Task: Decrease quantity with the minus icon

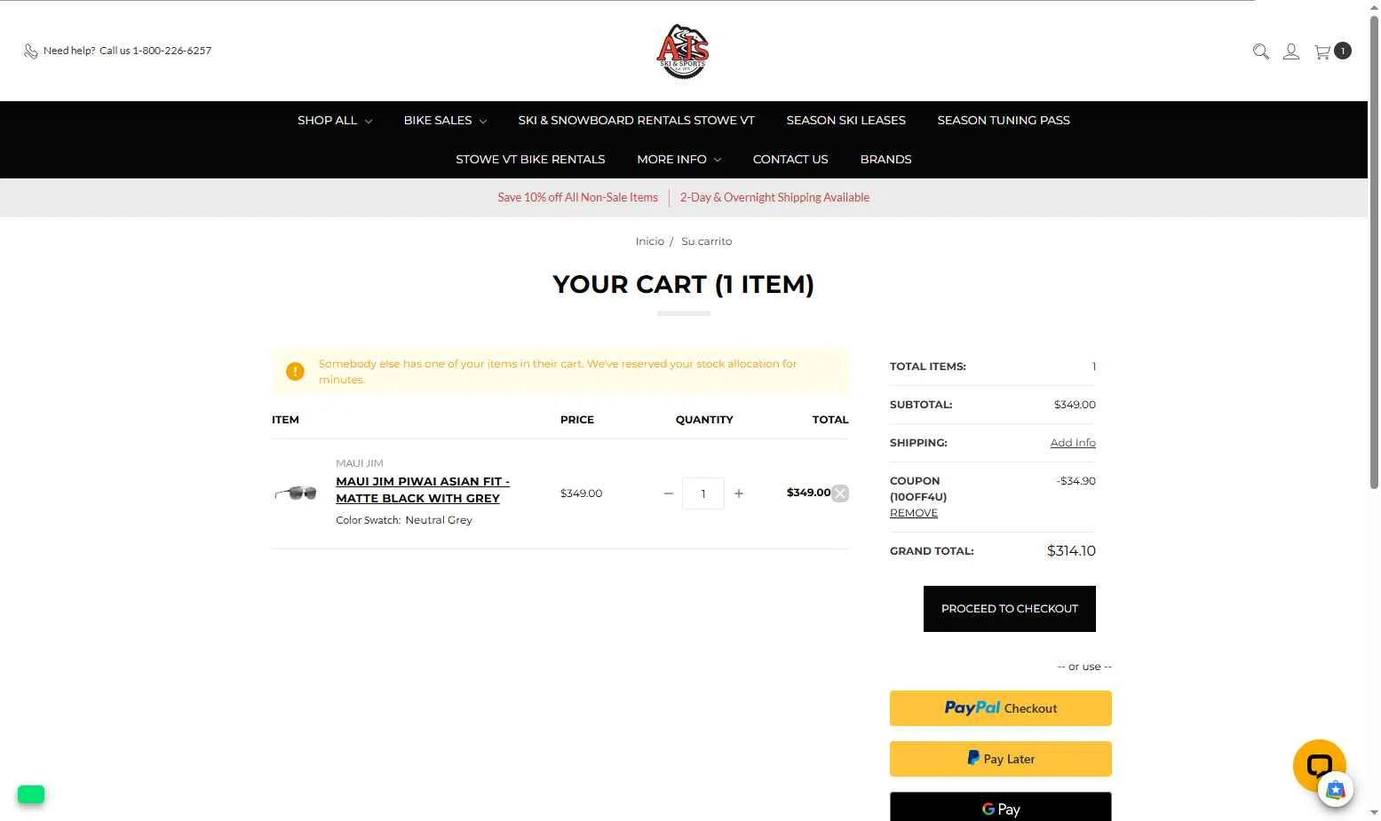Action: pos(669,493)
